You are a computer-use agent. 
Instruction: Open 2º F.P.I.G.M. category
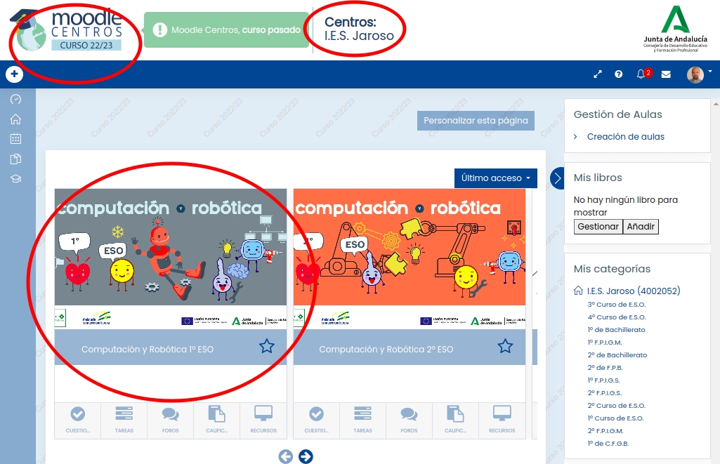606,430
